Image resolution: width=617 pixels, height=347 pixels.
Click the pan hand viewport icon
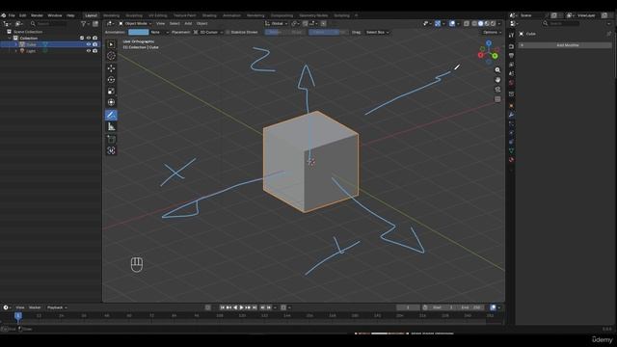pos(497,80)
